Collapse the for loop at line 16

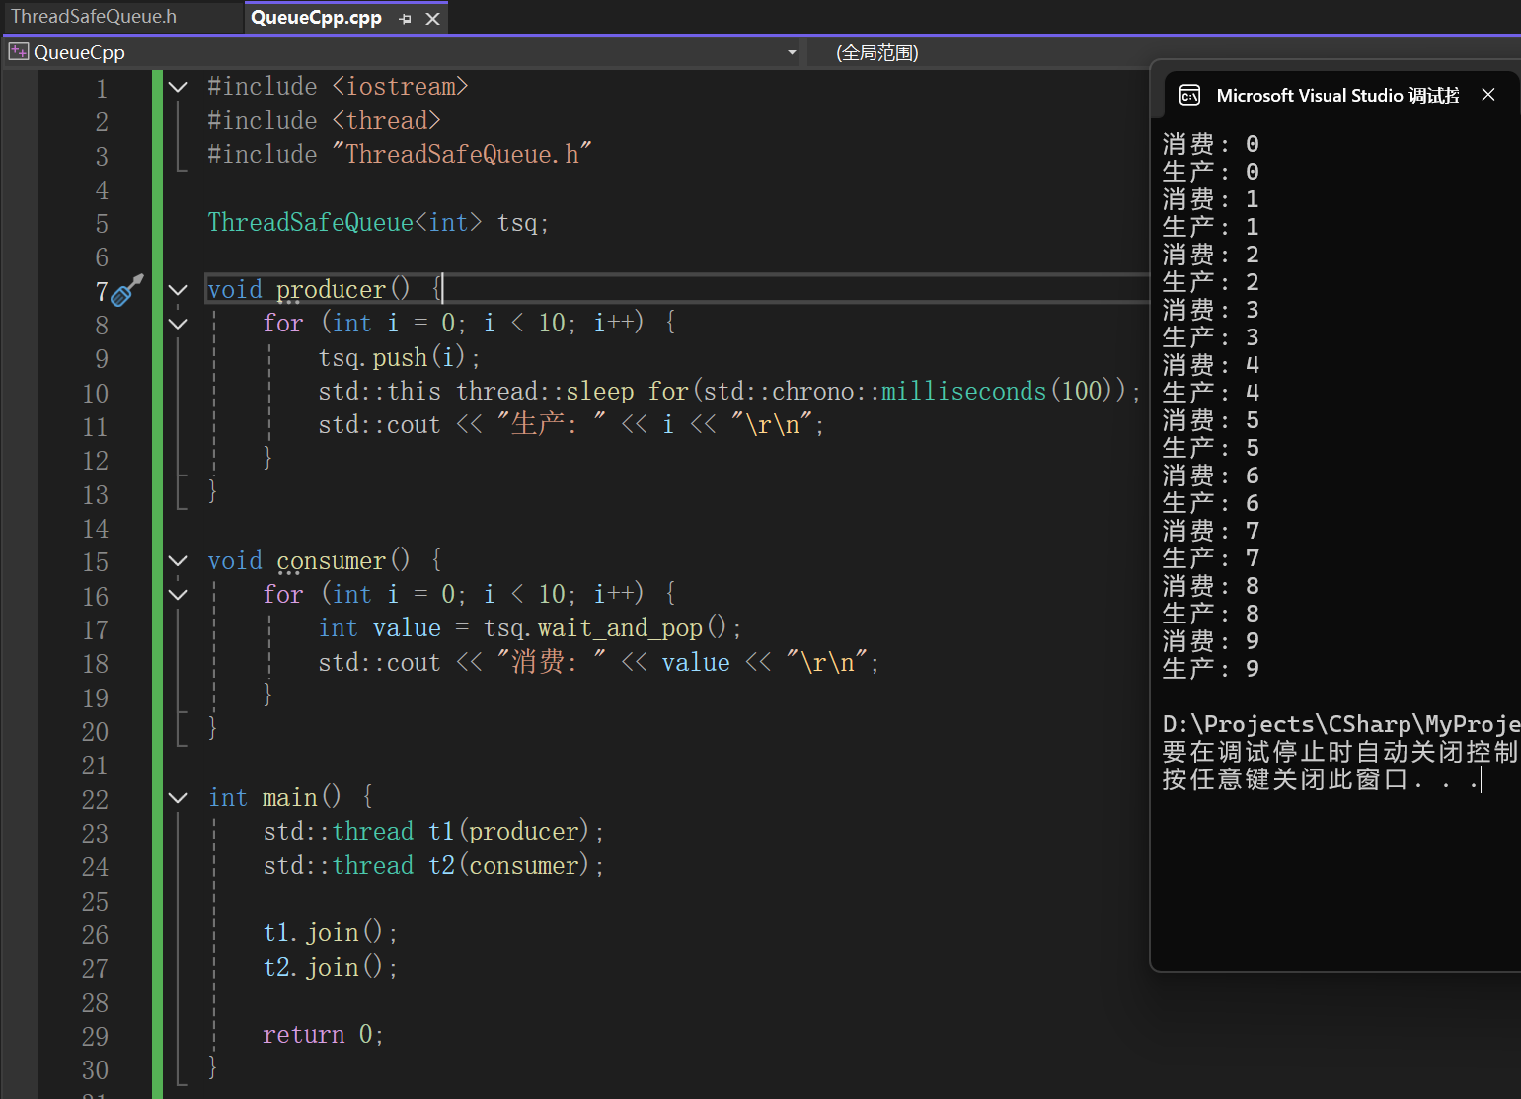pos(178,595)
